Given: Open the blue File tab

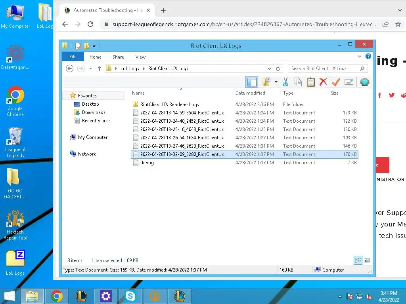Looking at the screenshot, I should point(73,57).
